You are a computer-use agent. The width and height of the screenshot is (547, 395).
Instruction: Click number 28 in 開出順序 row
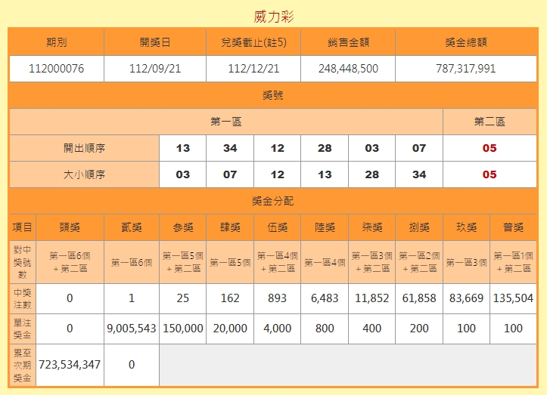coord(325,148)
